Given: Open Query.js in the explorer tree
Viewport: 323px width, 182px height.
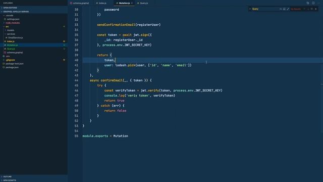Looking at the screenshot, I should (34, 49).
